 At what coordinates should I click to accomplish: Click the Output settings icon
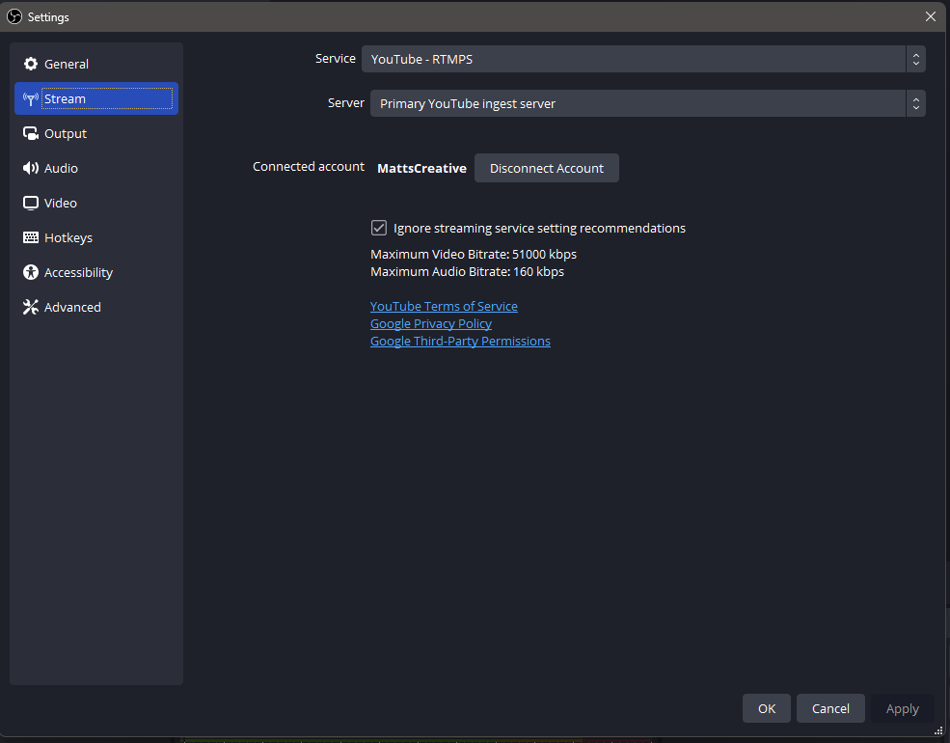[31, 133]
